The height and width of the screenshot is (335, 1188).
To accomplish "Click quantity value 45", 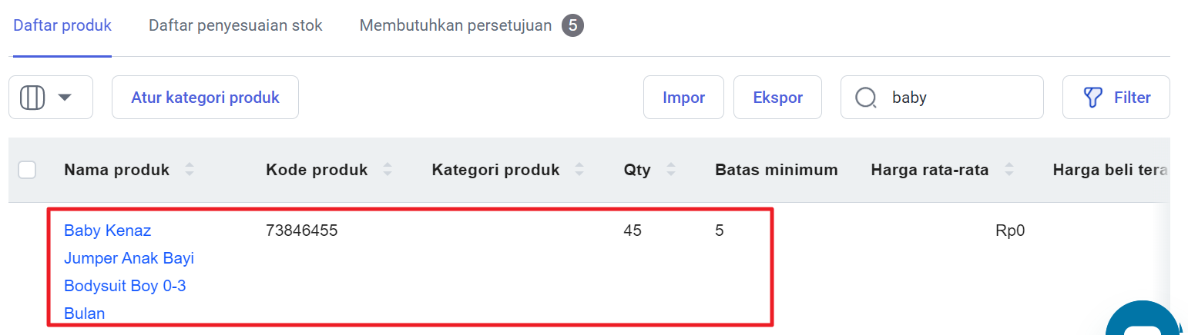I will click(x=633, y=231).
